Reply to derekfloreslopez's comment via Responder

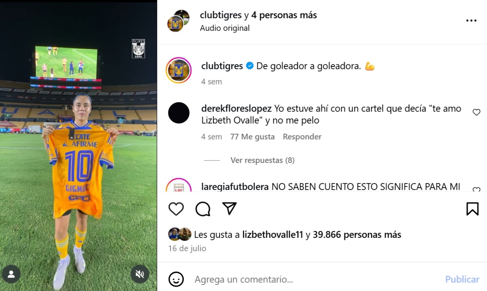pyautogui.click(x=302, y=137)
